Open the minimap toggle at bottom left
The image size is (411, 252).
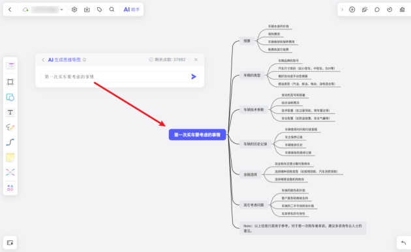tap(10, 243)
